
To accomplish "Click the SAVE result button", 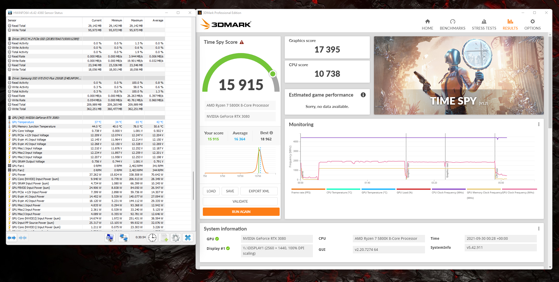I will [x=230, y=191].
